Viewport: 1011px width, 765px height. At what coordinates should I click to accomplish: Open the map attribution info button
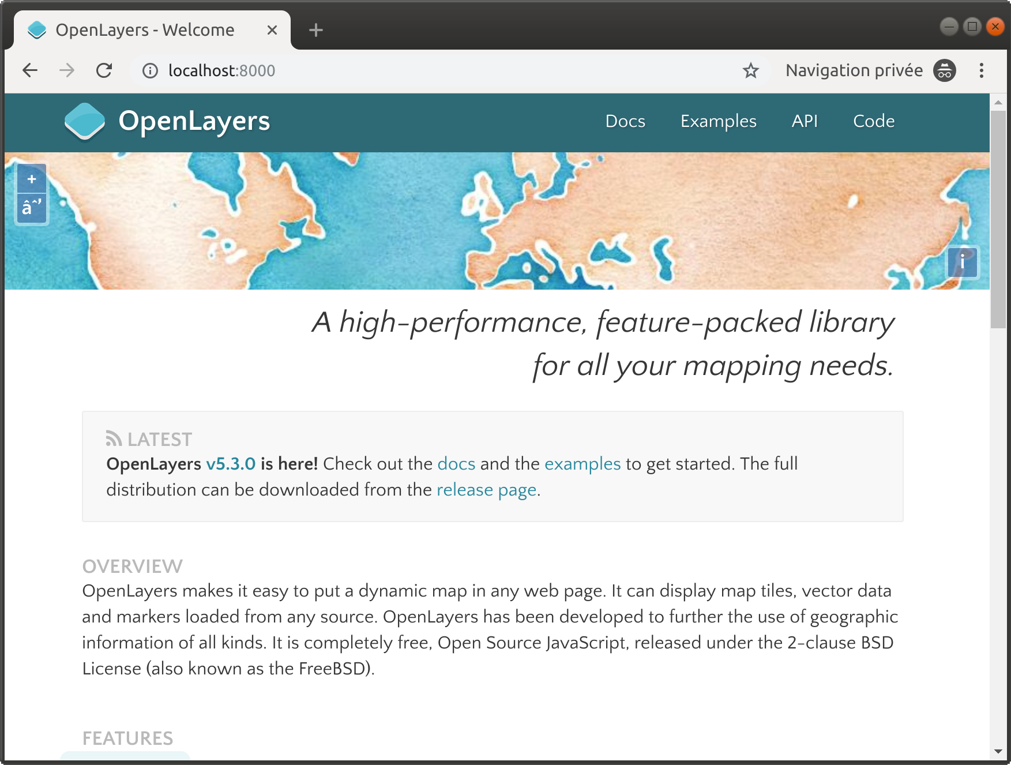click(x=962, y=262)
